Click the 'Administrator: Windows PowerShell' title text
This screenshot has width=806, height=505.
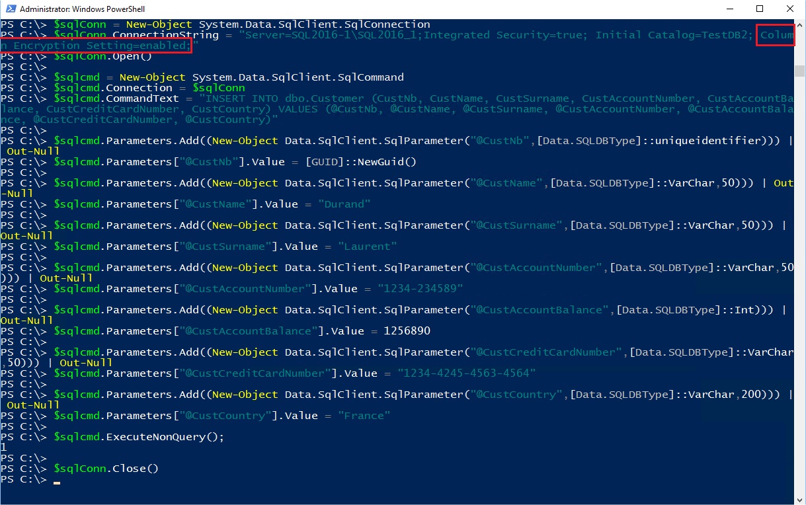(83, 9)
